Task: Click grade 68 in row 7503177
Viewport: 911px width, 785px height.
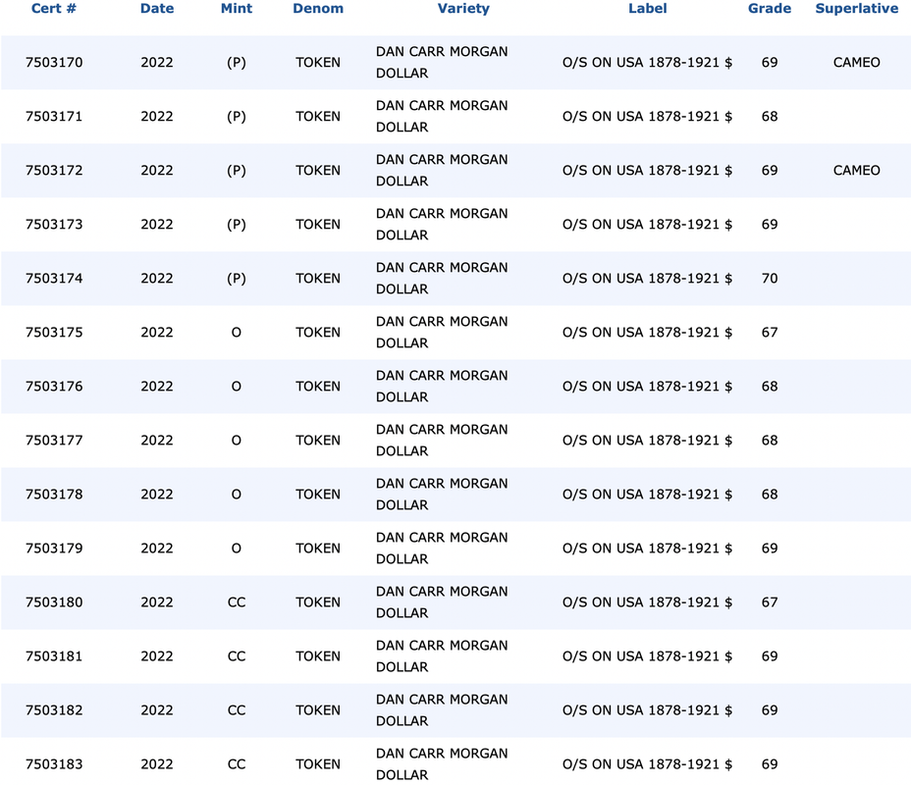Action: (770, 441)
